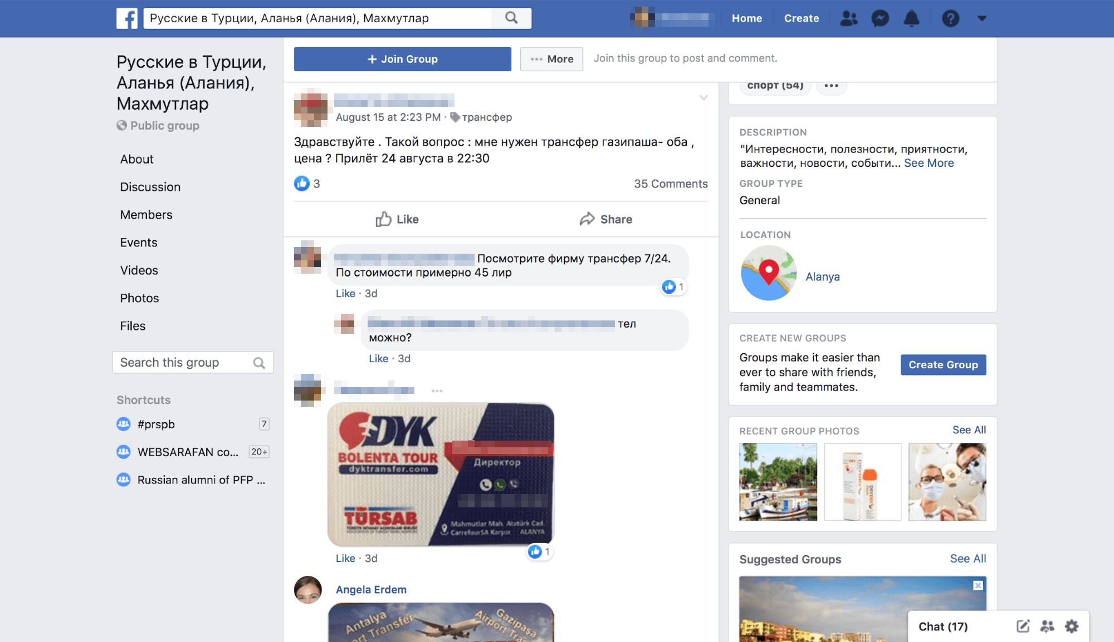The width and height of the screenshot is (1114, 642).
Task: See All recent group photos
Action: click(x=969, y=429)
